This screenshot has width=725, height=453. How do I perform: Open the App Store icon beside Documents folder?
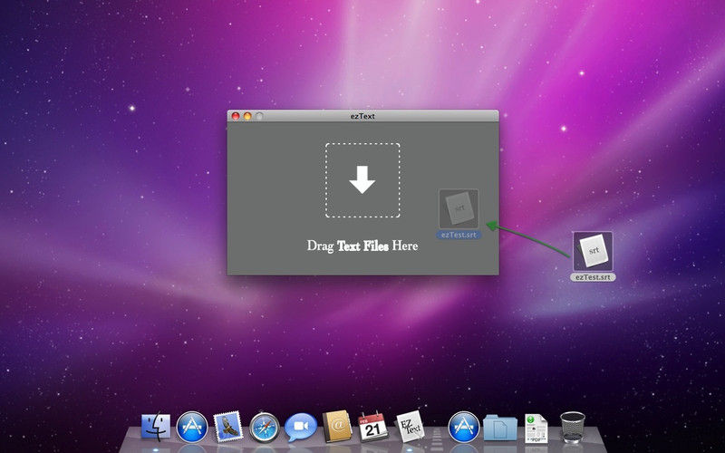tap(464, 427)
